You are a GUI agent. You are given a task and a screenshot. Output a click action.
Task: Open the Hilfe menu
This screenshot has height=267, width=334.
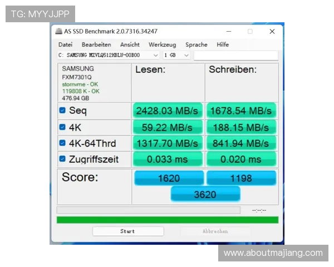tap(223, 44)
